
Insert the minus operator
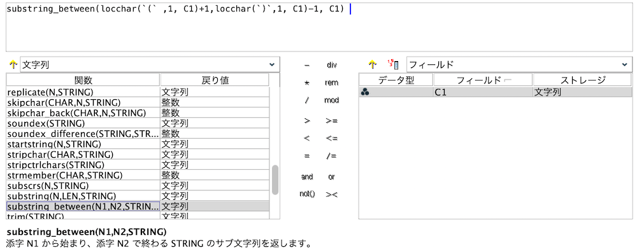[x=307, y=65]
